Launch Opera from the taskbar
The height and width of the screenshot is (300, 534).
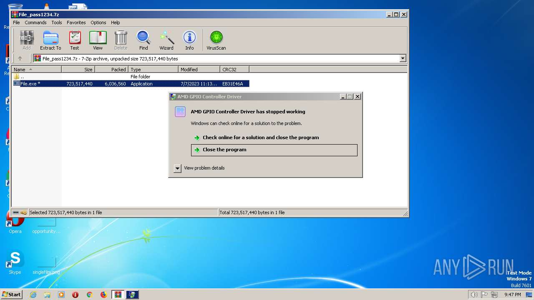pyautogui.click(x=75, y=295)
